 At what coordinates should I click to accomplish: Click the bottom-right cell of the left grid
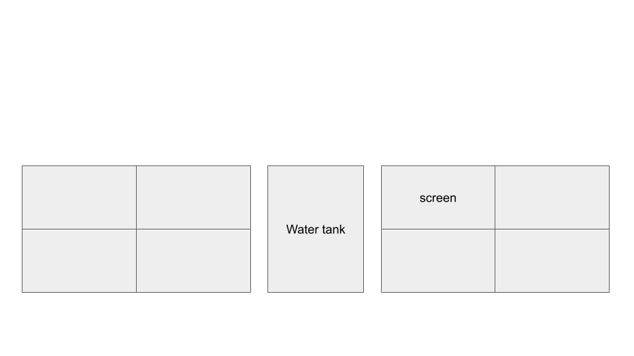tap(194, 260)
